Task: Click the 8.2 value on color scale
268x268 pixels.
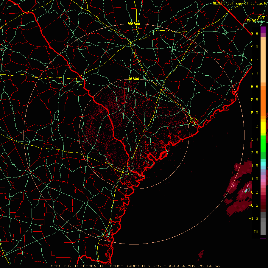Action: [255, 60]
